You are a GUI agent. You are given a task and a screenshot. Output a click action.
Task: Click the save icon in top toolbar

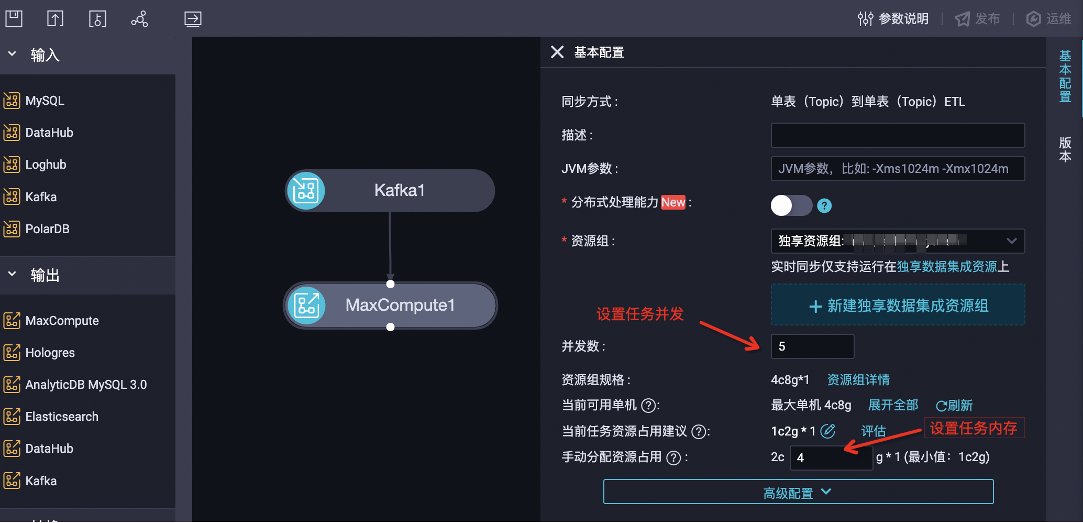[14, 19]
